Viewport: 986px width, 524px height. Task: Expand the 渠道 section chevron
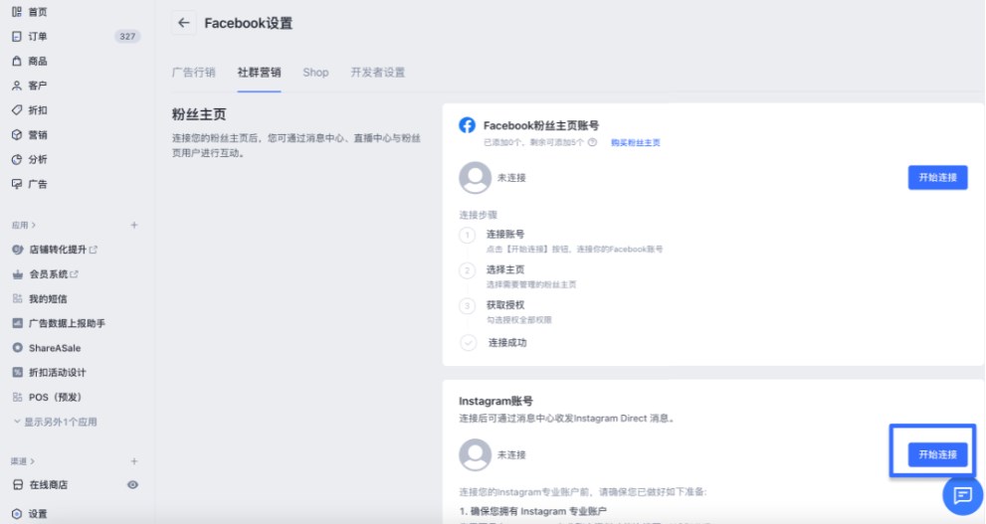pyautogui.click(x=32, y=461)
